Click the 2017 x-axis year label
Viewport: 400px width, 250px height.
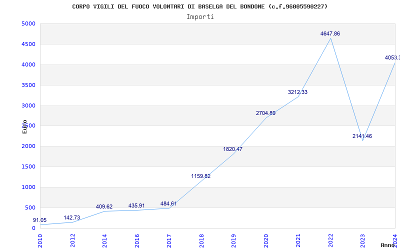point(169,241)
